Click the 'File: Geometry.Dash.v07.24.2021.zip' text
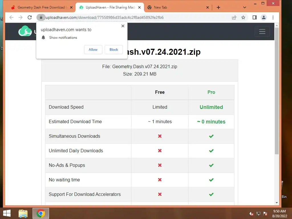This screenshot has width=292, height=219. coord(140,66)
